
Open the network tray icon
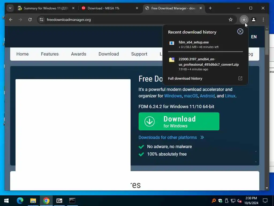coord(233,201)
